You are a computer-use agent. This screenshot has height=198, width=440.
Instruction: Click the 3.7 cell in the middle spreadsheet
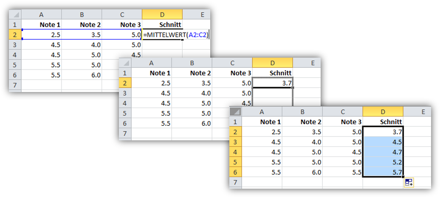click(273, 83)
